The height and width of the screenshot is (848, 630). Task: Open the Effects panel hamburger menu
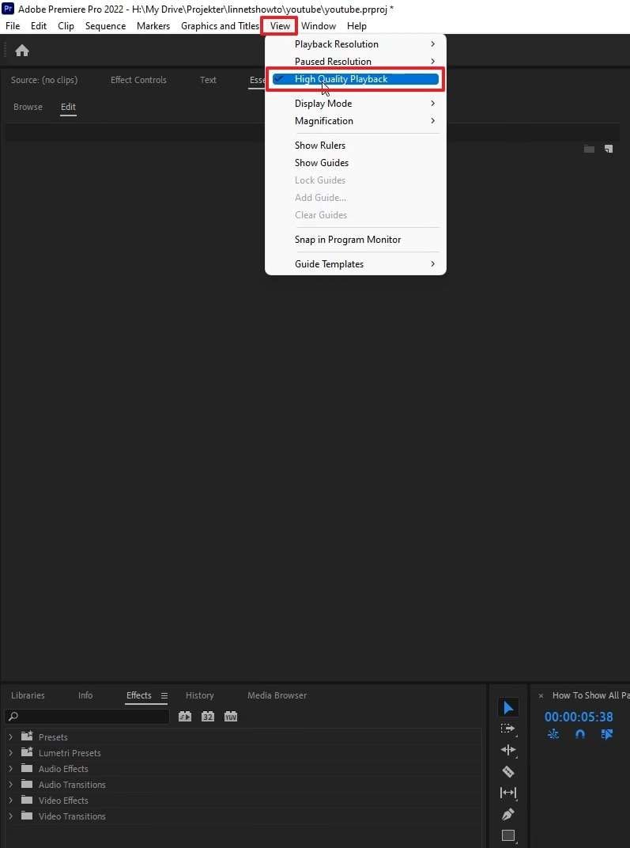coord(164,695)
